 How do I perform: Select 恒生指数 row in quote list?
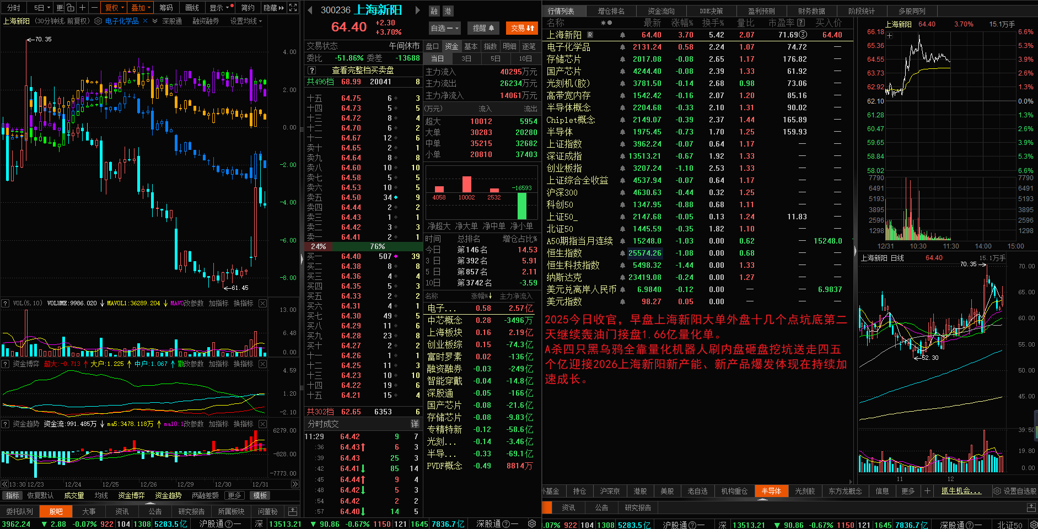(698, 253)
